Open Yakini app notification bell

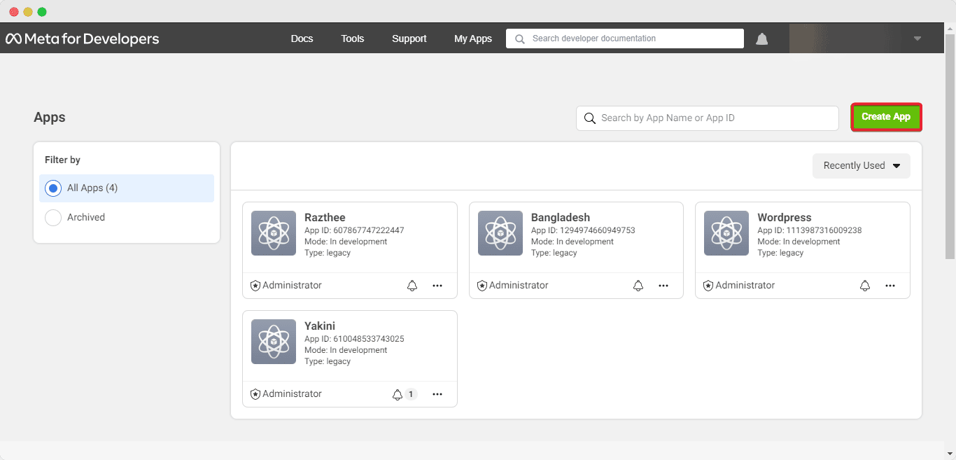398,394
